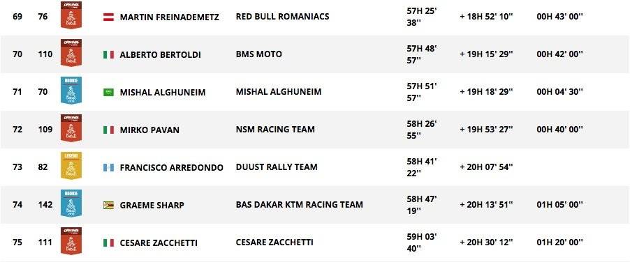Open Alberto Bertoldi's rider name link

point(161,55)
